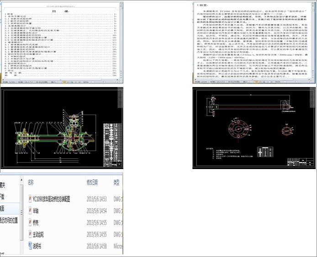Click the modified date in the 桥壳 row

[97, 223]
